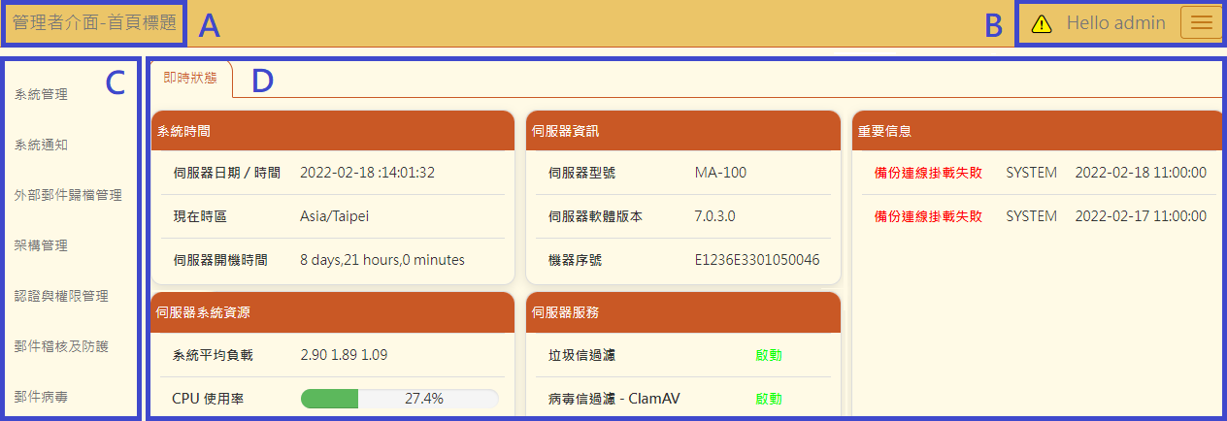Open 郵件稽核及防護 in the sidebar
Viewport: 1227px width, 421px height.
click(61, 346)
